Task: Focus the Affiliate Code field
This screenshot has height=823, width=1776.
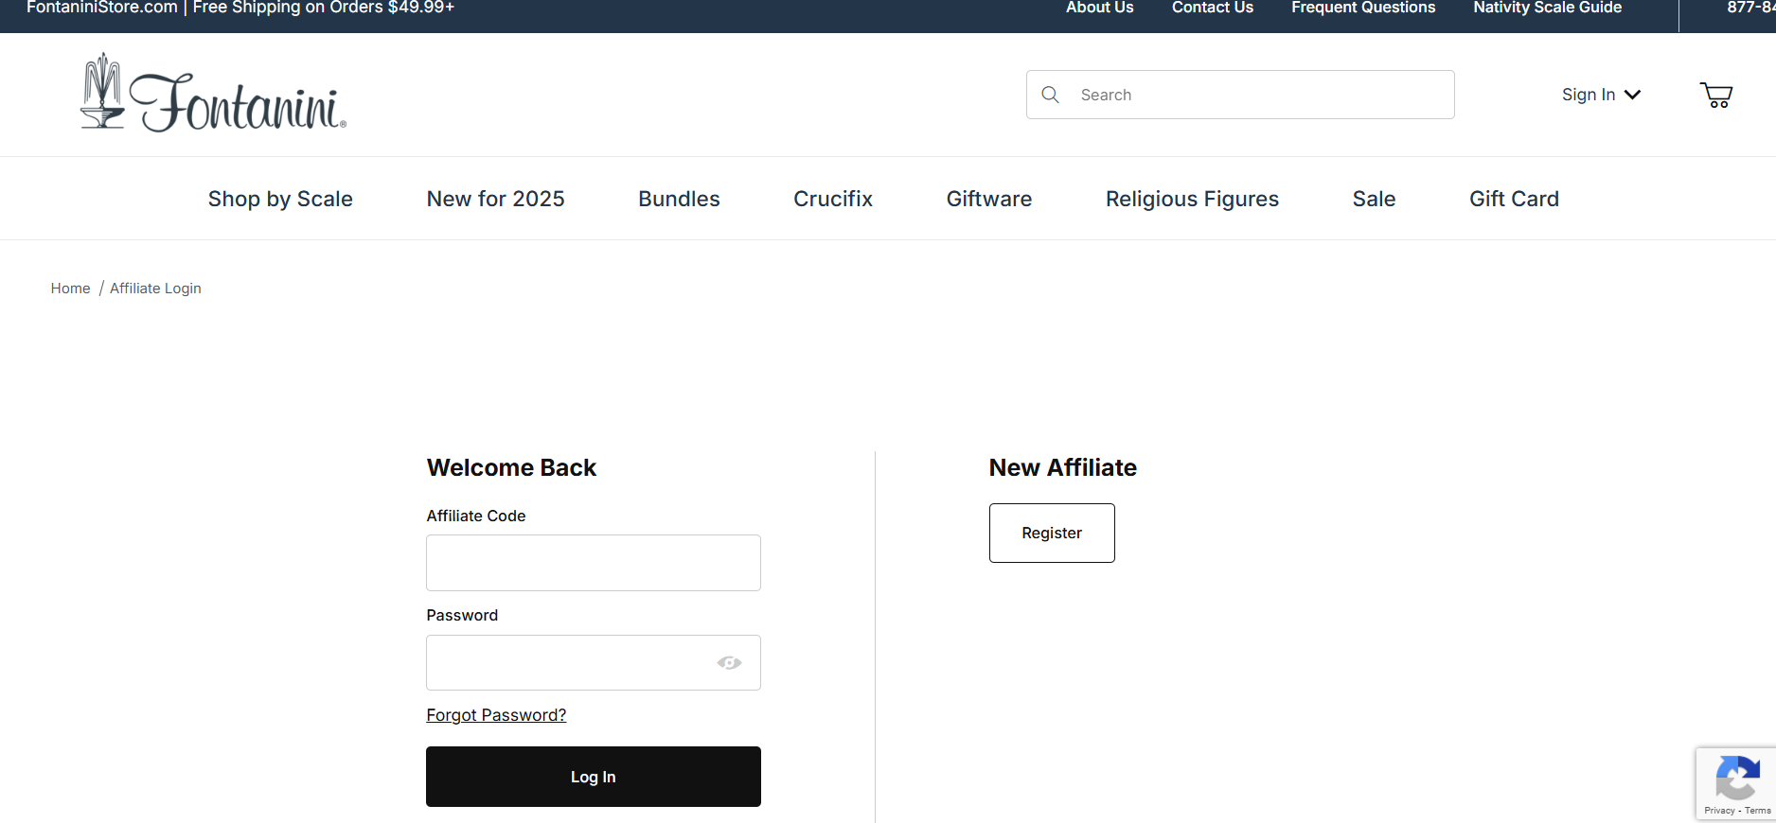Action: click(593, 563)
